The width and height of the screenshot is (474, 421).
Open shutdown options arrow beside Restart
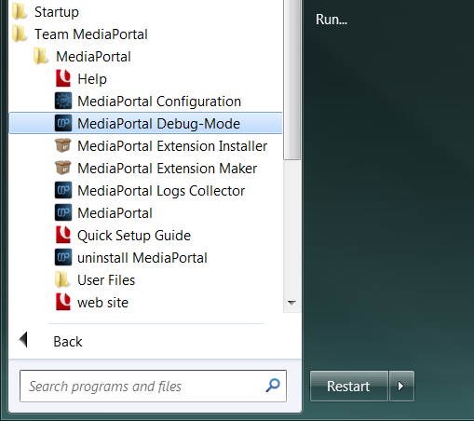[401, 387]
